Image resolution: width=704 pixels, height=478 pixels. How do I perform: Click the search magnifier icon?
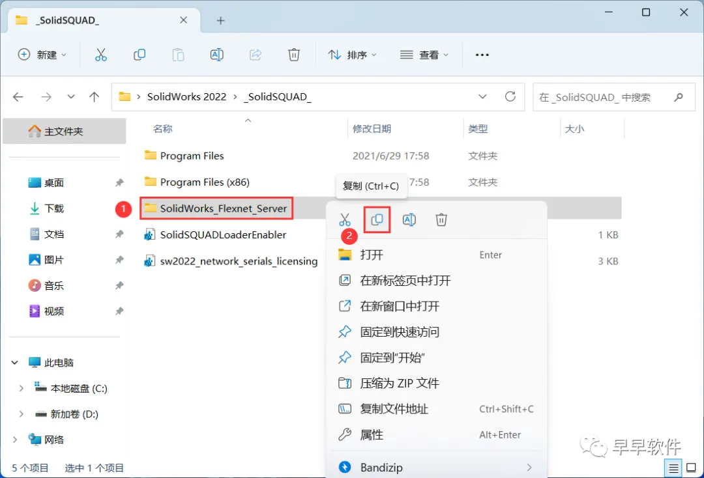pyautogui.click(x=679, y=97)
